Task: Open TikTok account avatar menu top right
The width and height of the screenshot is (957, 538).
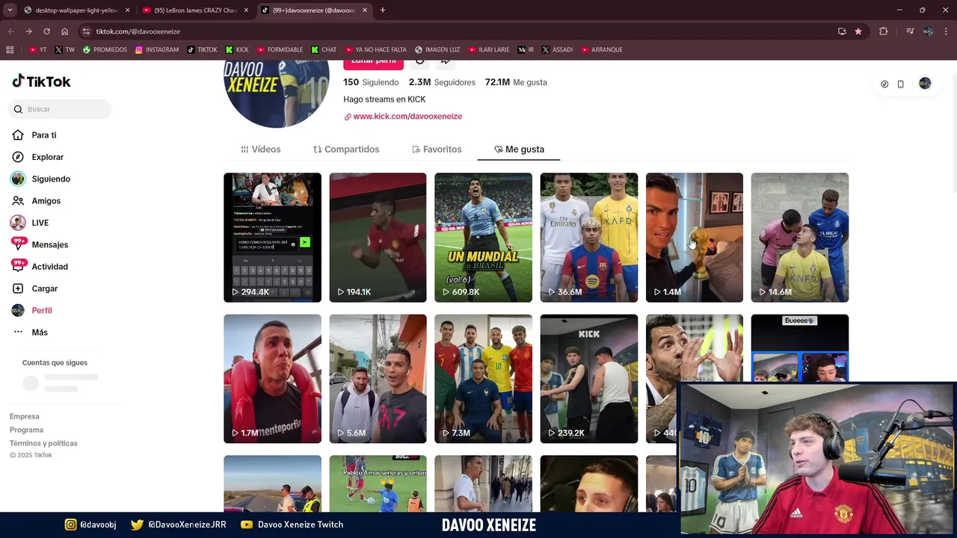Action: pos(925,84)
